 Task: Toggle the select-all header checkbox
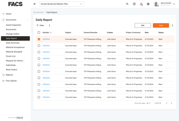[39, 32]
